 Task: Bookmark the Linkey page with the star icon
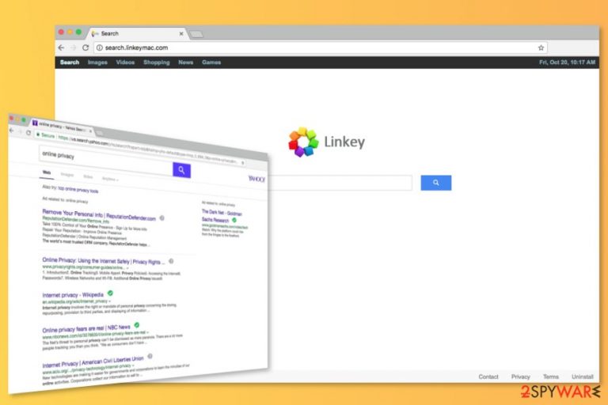(x=541, y=47)
